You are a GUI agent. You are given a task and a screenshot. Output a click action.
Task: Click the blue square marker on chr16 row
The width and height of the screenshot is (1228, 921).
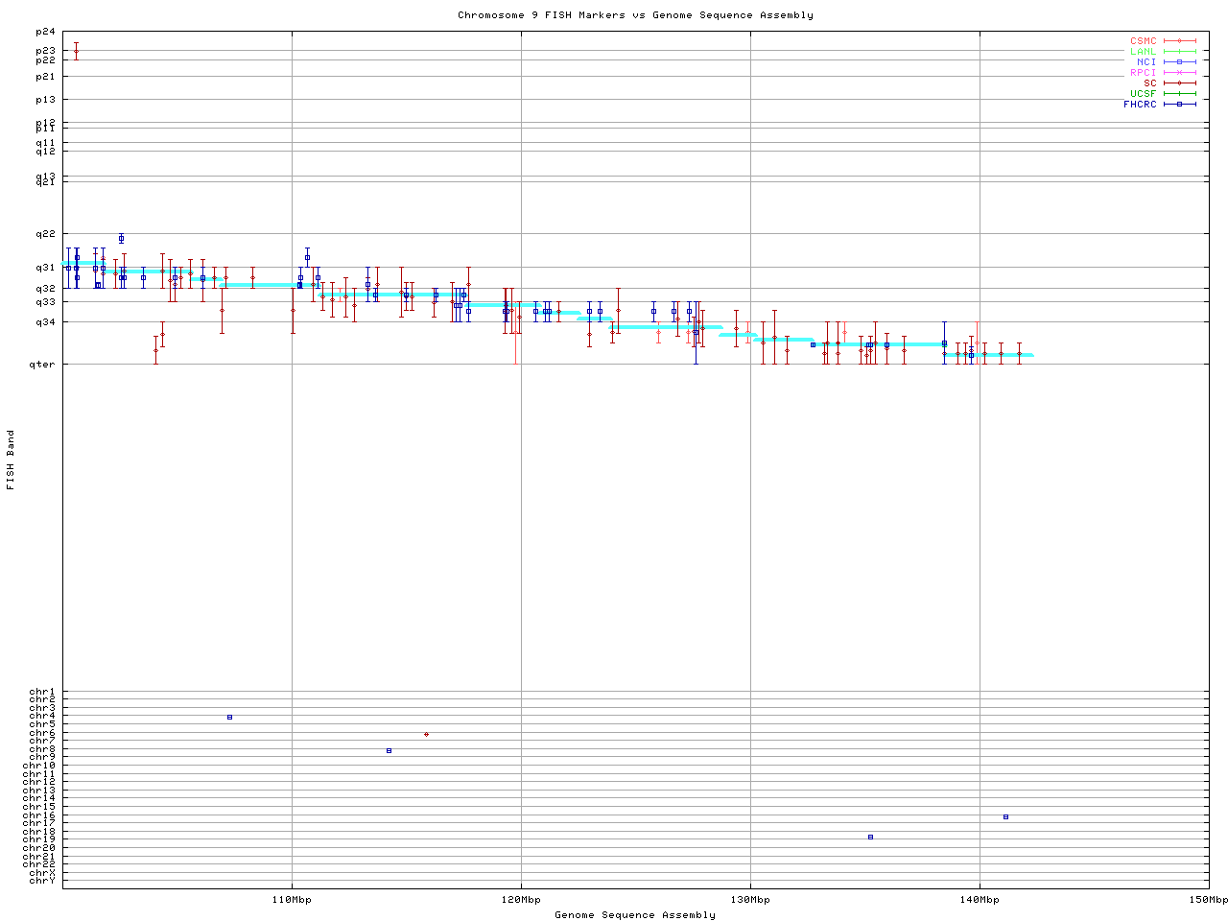[1005, 816]
